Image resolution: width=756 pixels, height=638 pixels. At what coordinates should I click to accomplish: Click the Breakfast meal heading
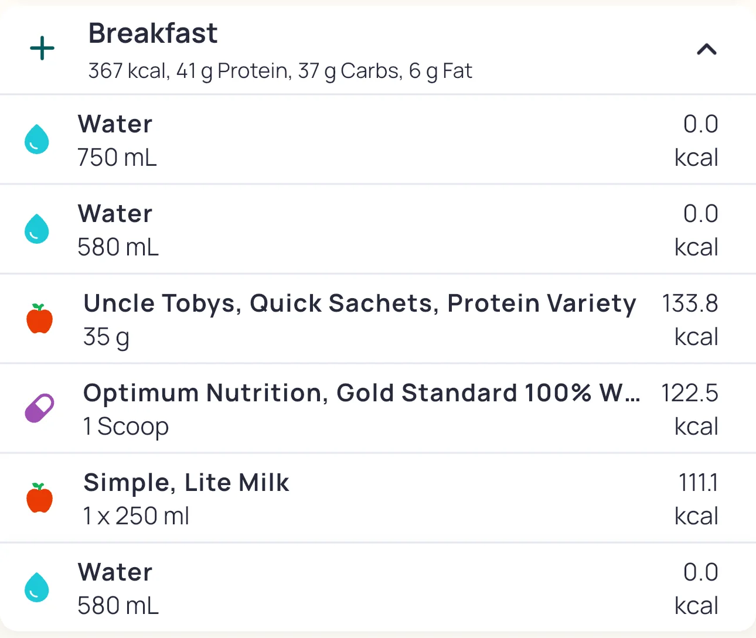coord(153,33)
